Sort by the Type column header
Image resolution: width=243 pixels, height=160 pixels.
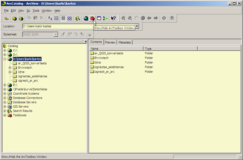(x=171, y=49)
